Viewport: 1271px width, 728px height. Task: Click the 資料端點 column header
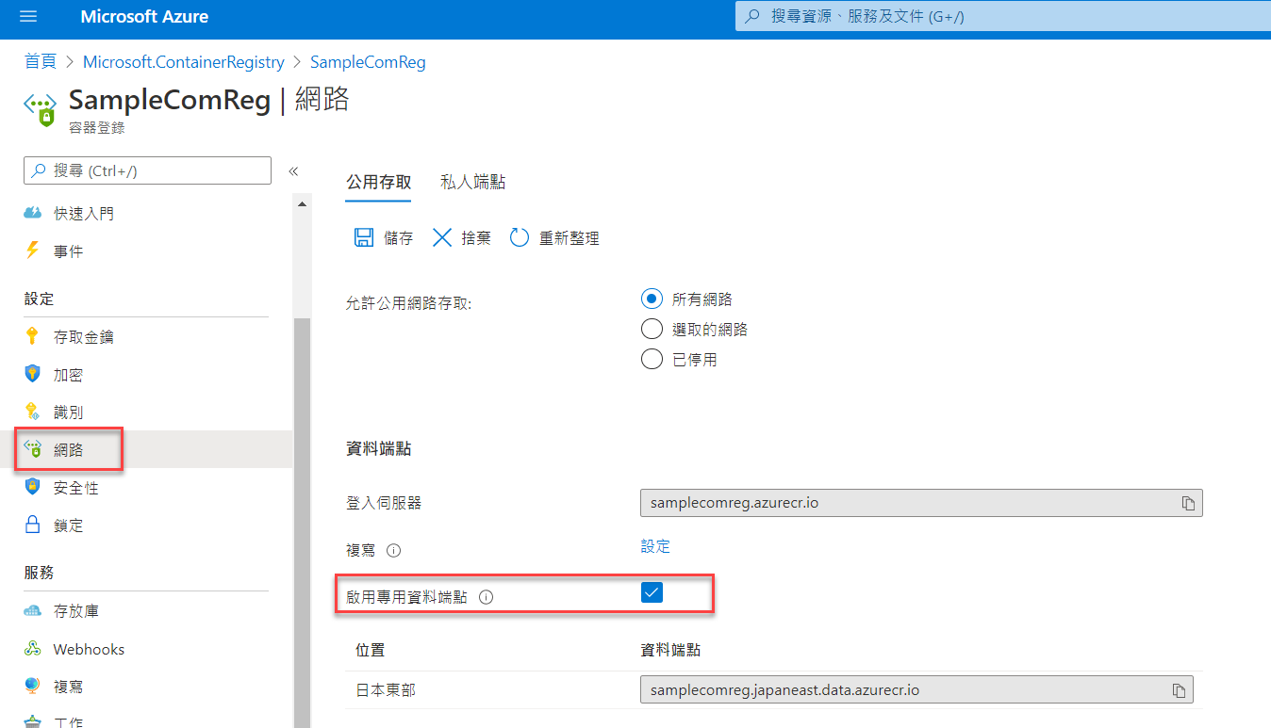[x=670, y=651]
